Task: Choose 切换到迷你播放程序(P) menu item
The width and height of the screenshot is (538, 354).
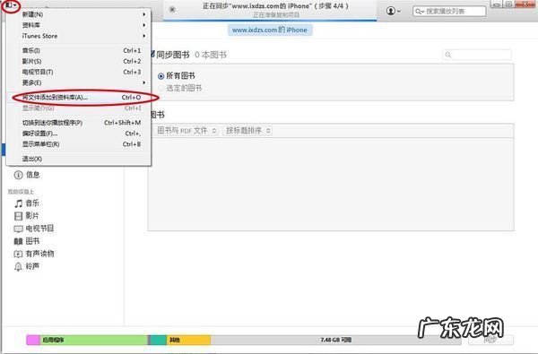Action: [x=79, y=123]
